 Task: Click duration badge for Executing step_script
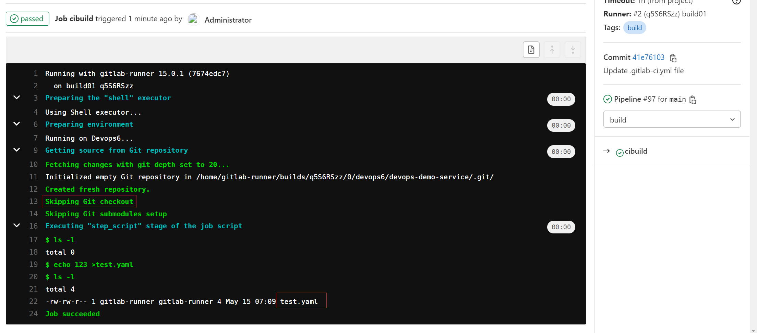point(561,227)
